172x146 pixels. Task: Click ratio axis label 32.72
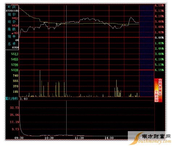click(14, 108)
